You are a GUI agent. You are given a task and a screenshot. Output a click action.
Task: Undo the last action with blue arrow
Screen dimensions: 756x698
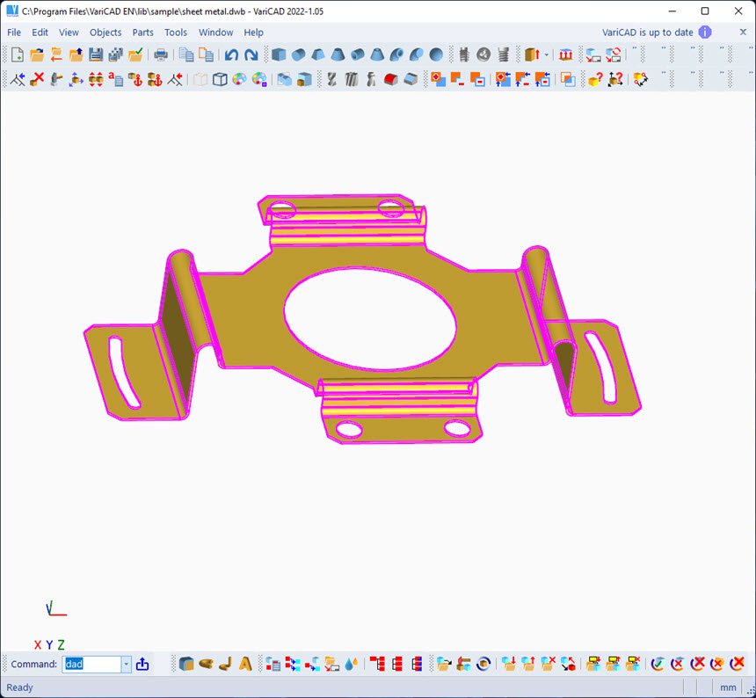[x=231, y=55]
